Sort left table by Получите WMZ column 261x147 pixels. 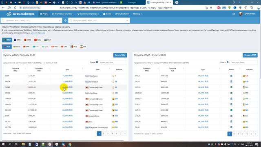pyautogui.click(x=15, y=69)
